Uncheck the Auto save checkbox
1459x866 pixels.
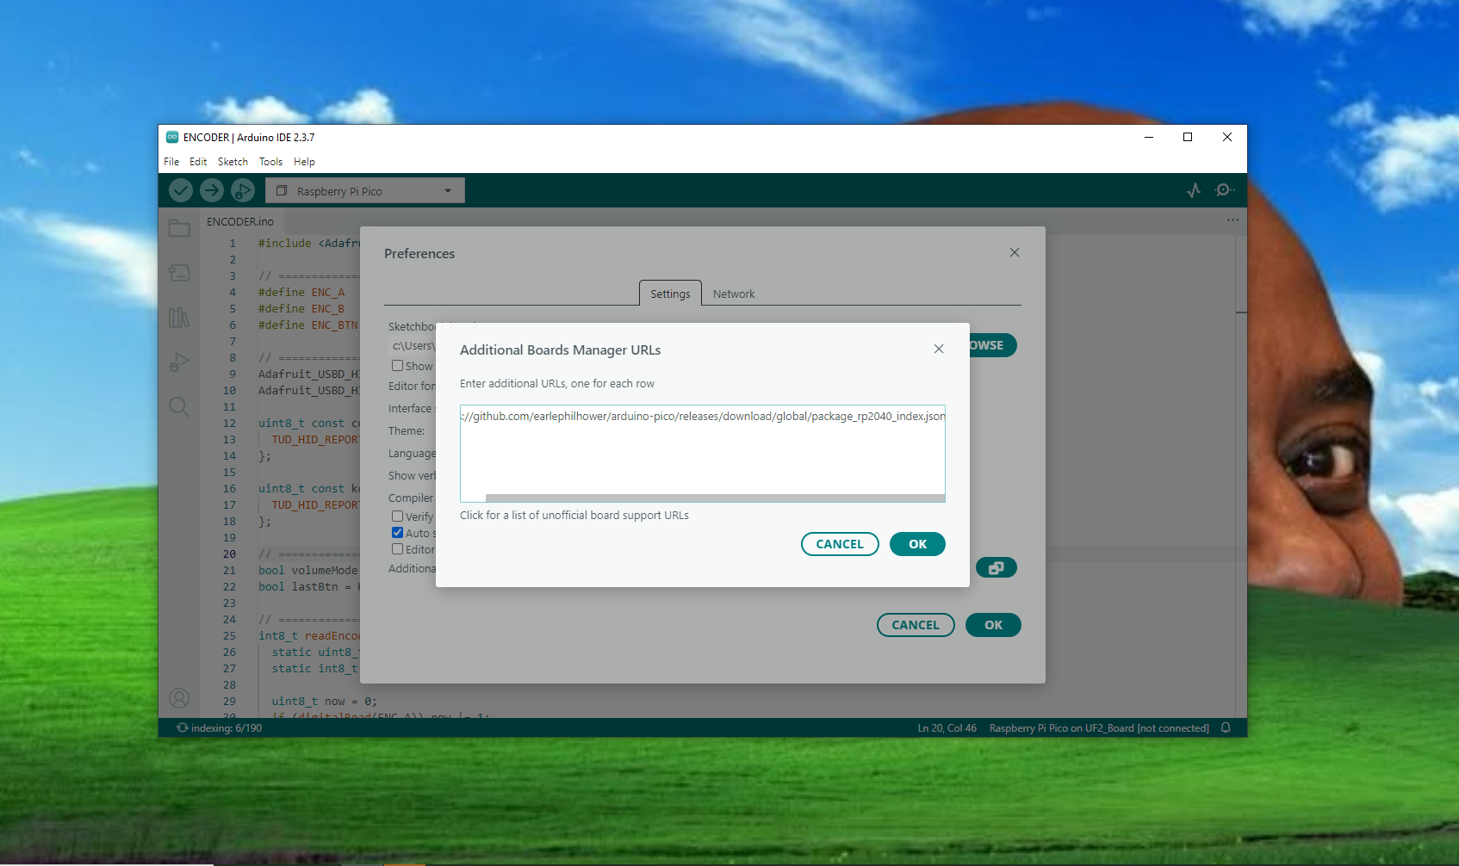pos(398,533)
